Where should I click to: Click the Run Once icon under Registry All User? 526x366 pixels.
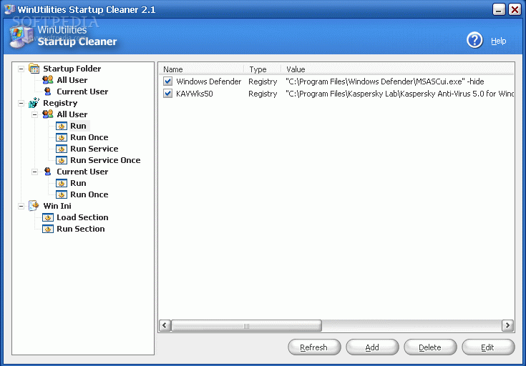62,137
